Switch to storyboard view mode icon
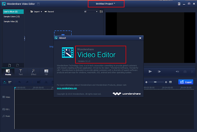The height and width of the screenshot is (132, 197). 10,82
